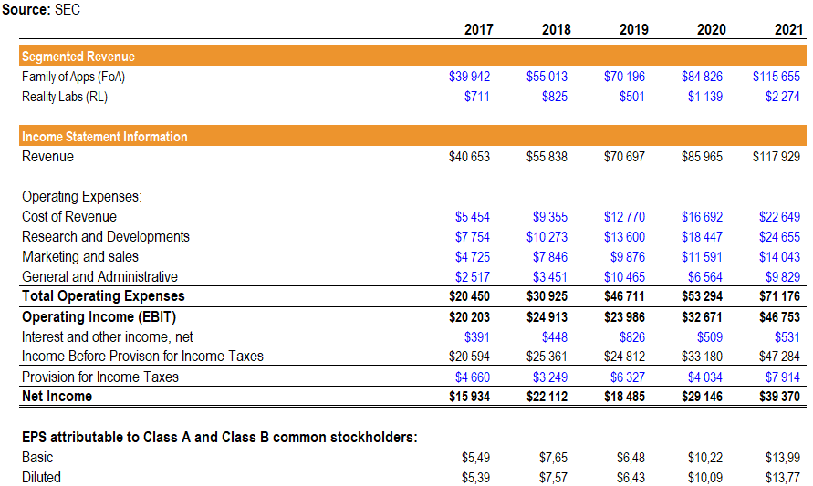The image size is (813, 486).
Task: Click the 2017 Provision for Income Taxes value $4 660
Action: 472,377
